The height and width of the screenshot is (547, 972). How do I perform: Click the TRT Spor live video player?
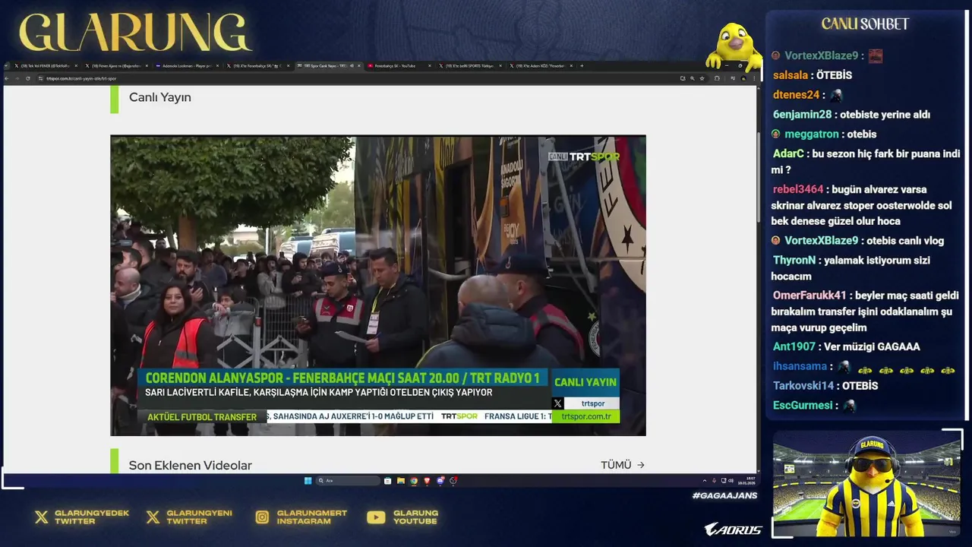coord(378,286)
